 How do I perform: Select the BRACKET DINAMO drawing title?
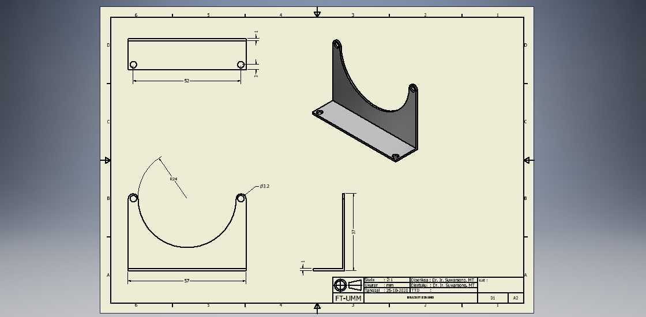point(420,297)
